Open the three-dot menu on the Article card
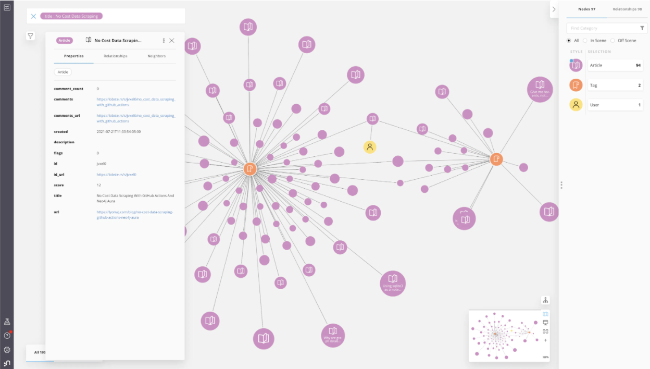650x369 pixels. (163, 40)
